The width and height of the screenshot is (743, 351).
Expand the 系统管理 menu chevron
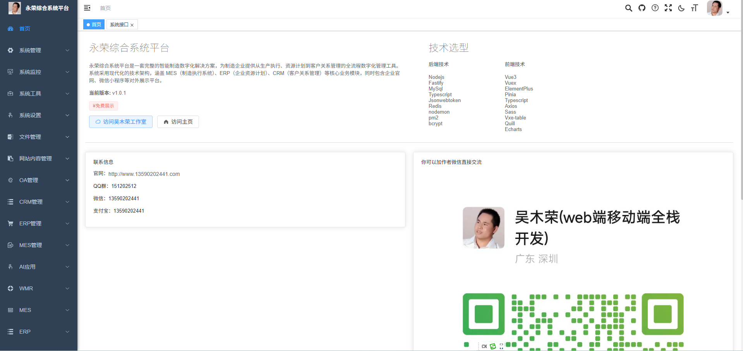(x=67, y=50)
